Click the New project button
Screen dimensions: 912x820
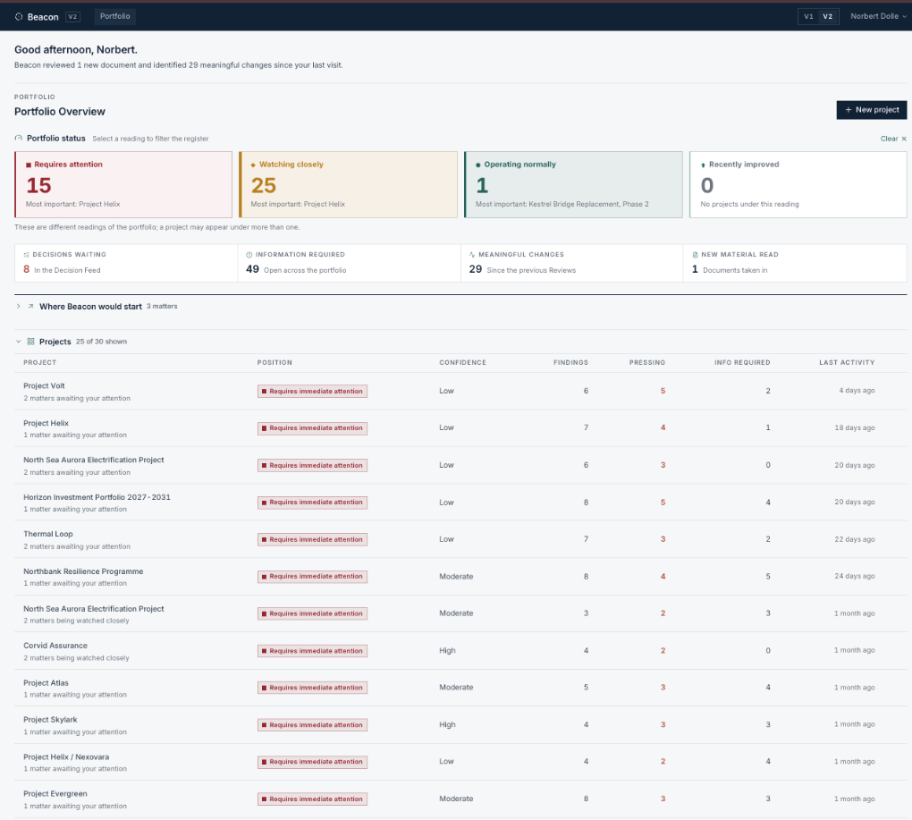pyautogui.click(x=871, y=110)
